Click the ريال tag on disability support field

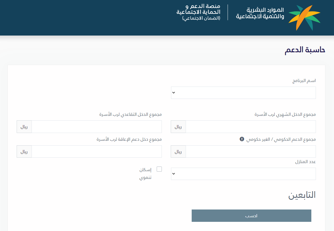(x=24, y=152)
